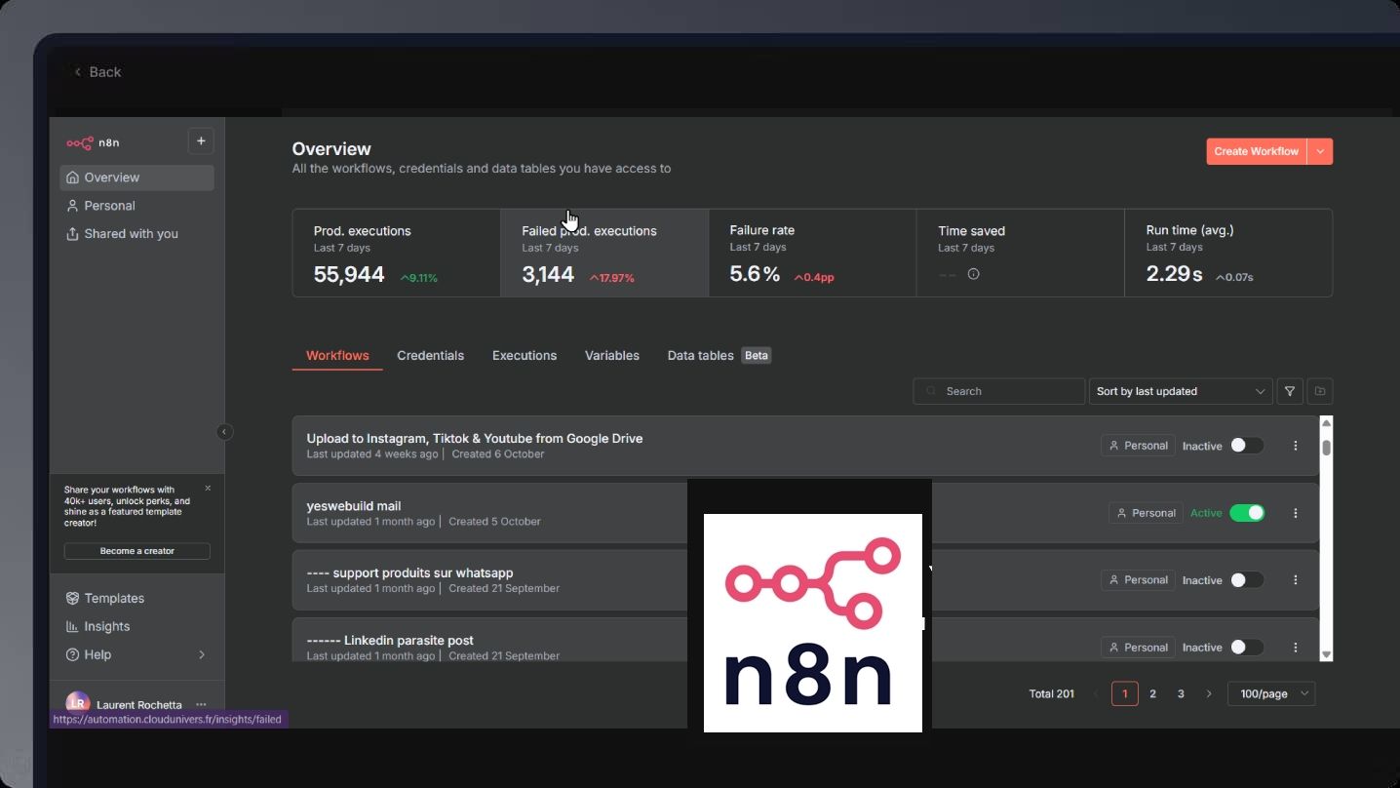Click the plus icon beside n8n logo
Viewport: 1400px width, 788px height.
point(201,141)
